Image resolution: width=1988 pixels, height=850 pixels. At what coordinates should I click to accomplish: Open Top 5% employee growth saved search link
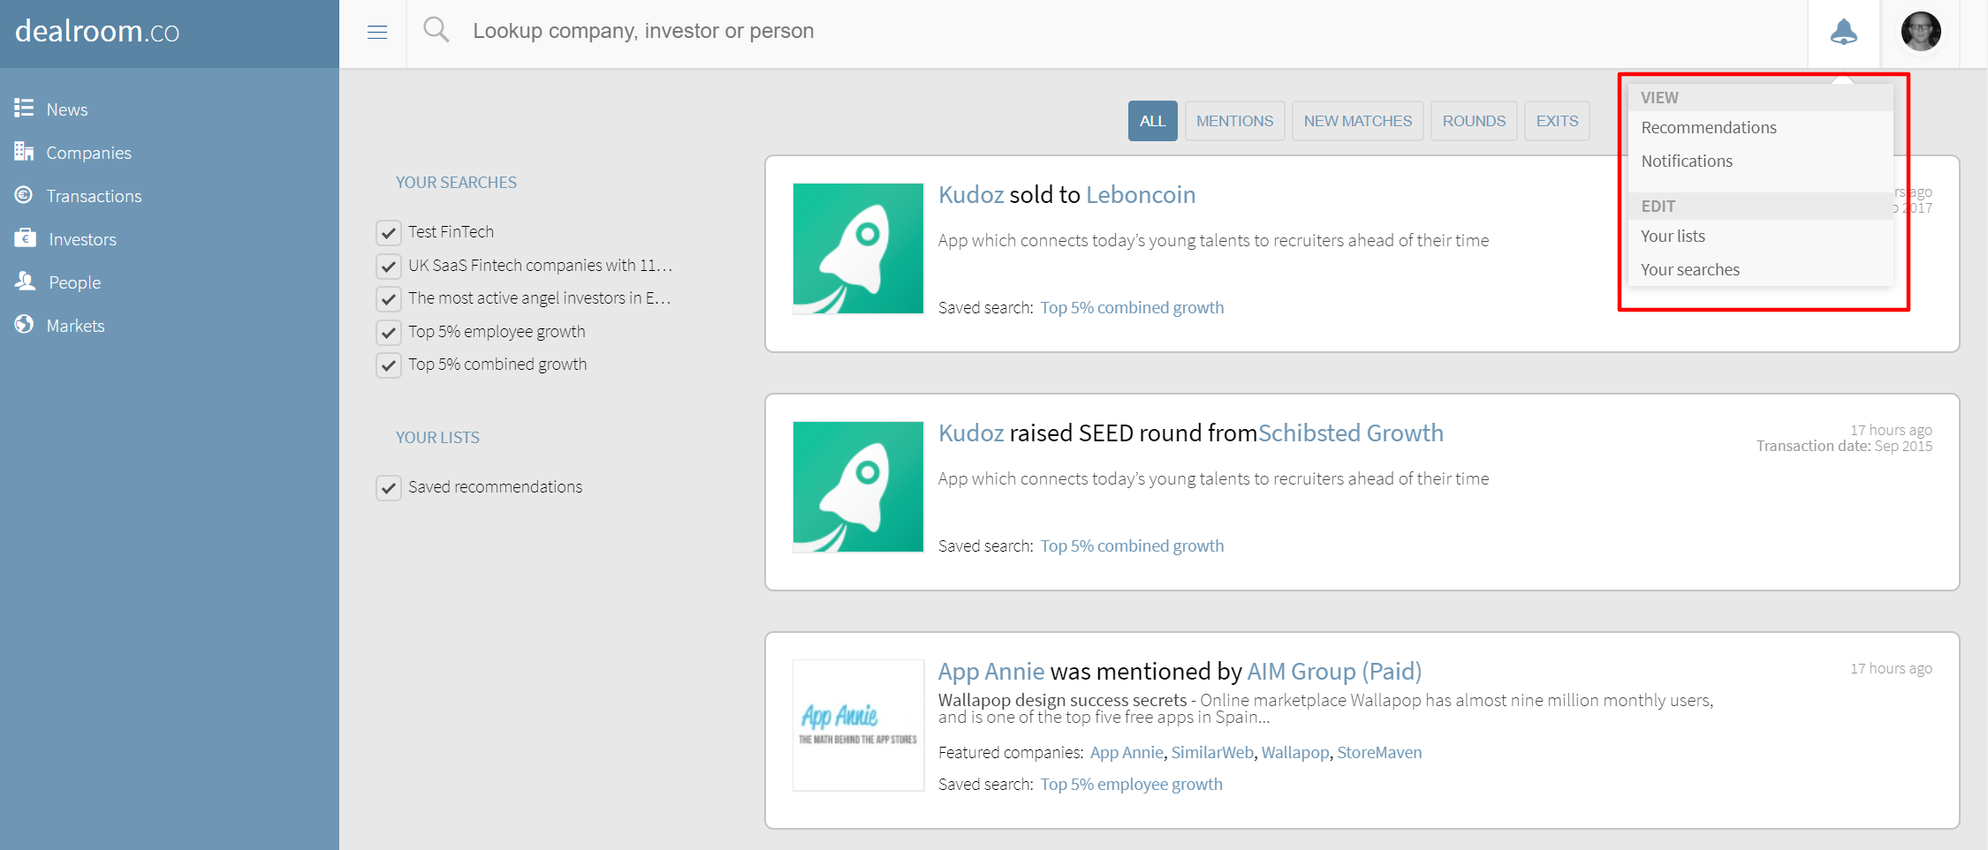[1132, 784]
